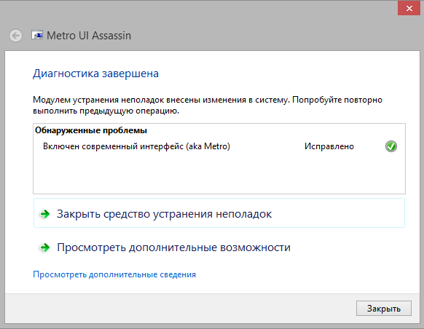Click the Обнаруженные проблемы list header

click(91, 130)
